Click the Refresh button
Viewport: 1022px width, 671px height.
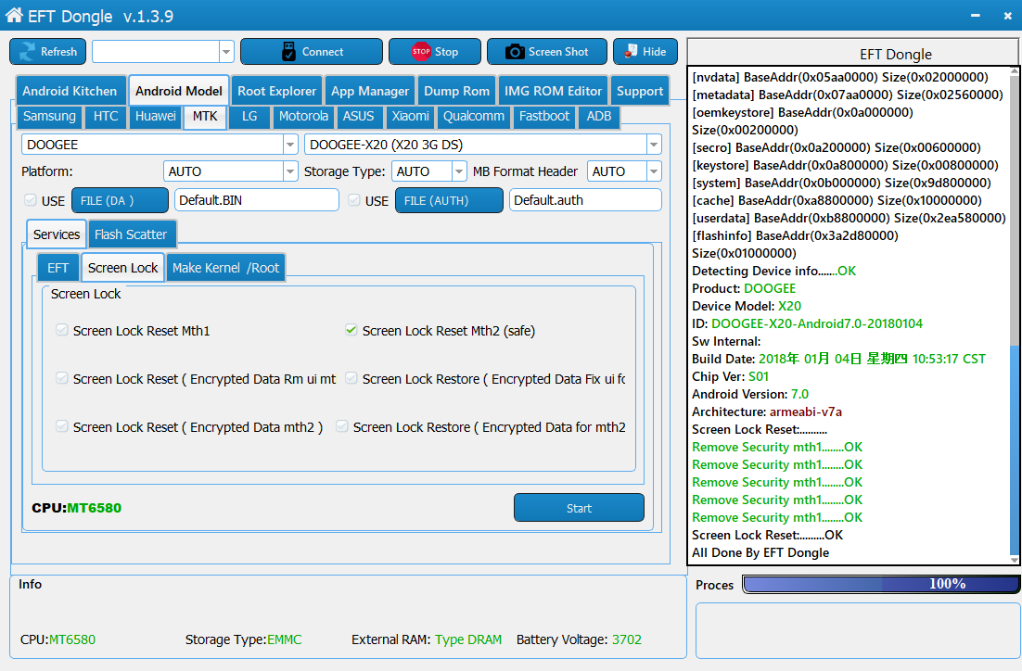coord(47,52)
